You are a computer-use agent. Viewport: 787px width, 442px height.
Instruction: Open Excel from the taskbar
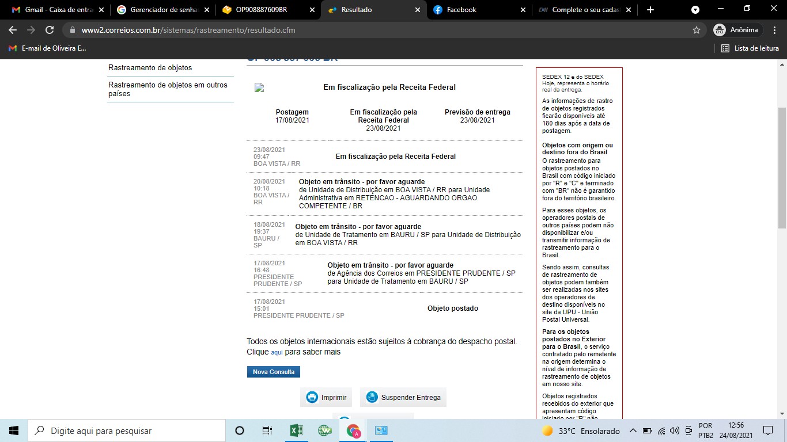point(296,430)
